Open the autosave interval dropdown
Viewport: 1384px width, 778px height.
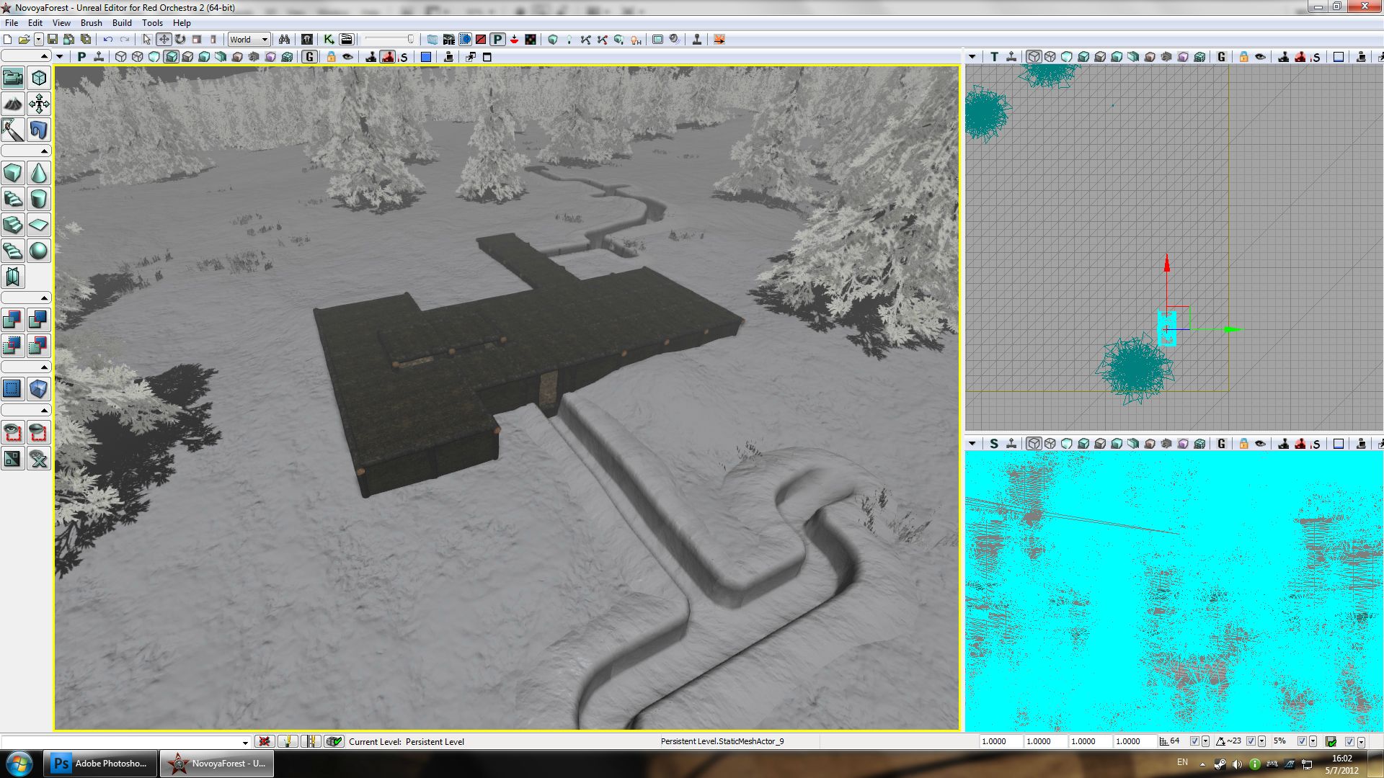[x=1361, y=741]
